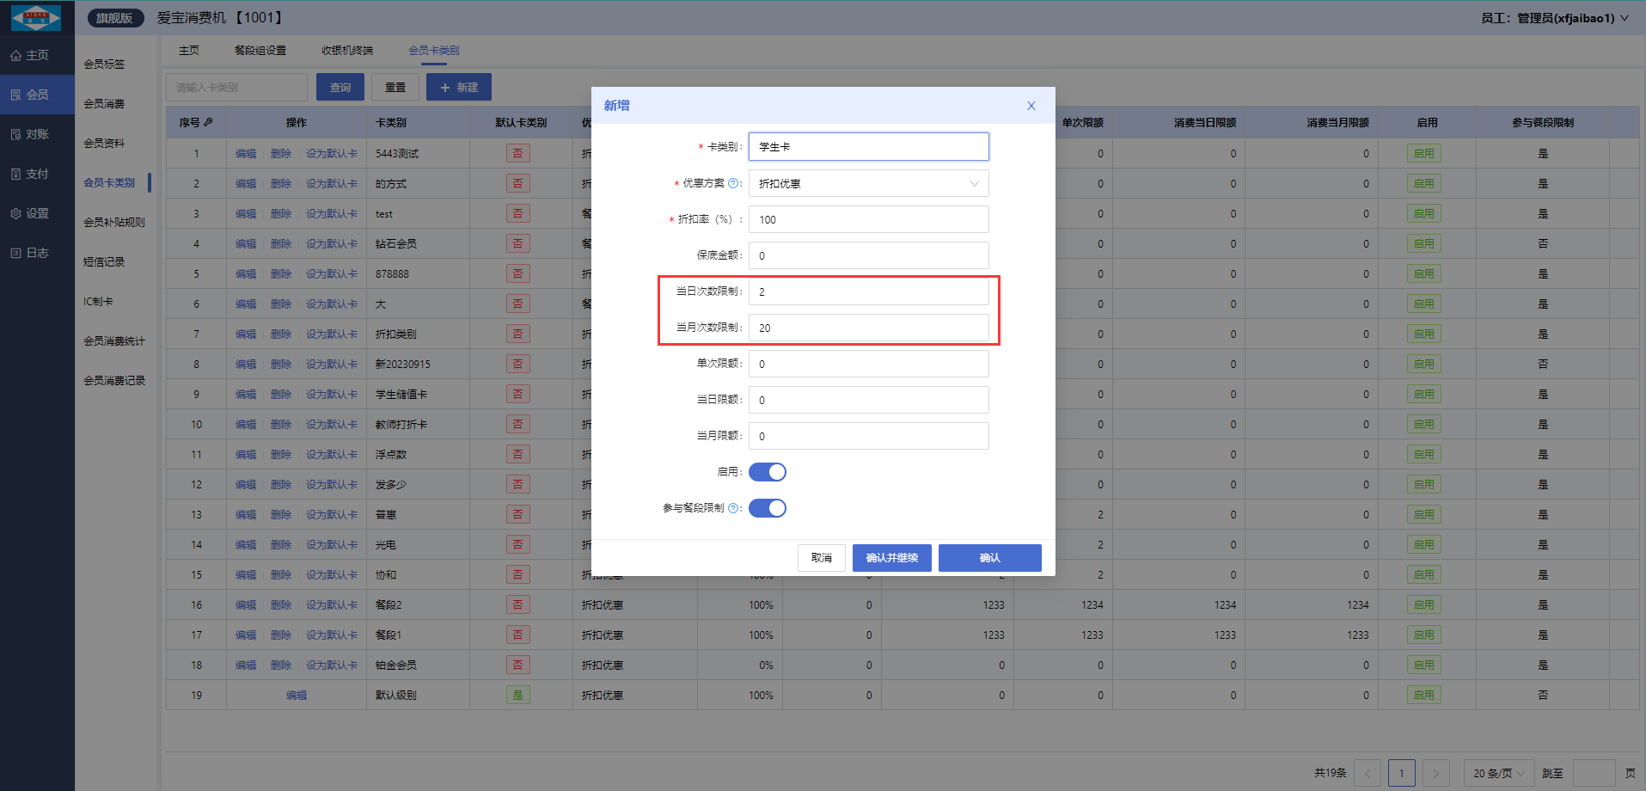This screenshot has height=791, width=1646.
Task: Click the help icon next to 参与餐段限制
Action: coord(733,508)
